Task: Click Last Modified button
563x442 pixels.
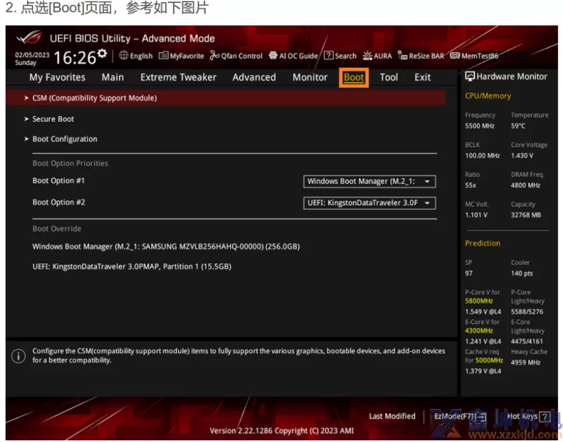Action: coord(392,416)
